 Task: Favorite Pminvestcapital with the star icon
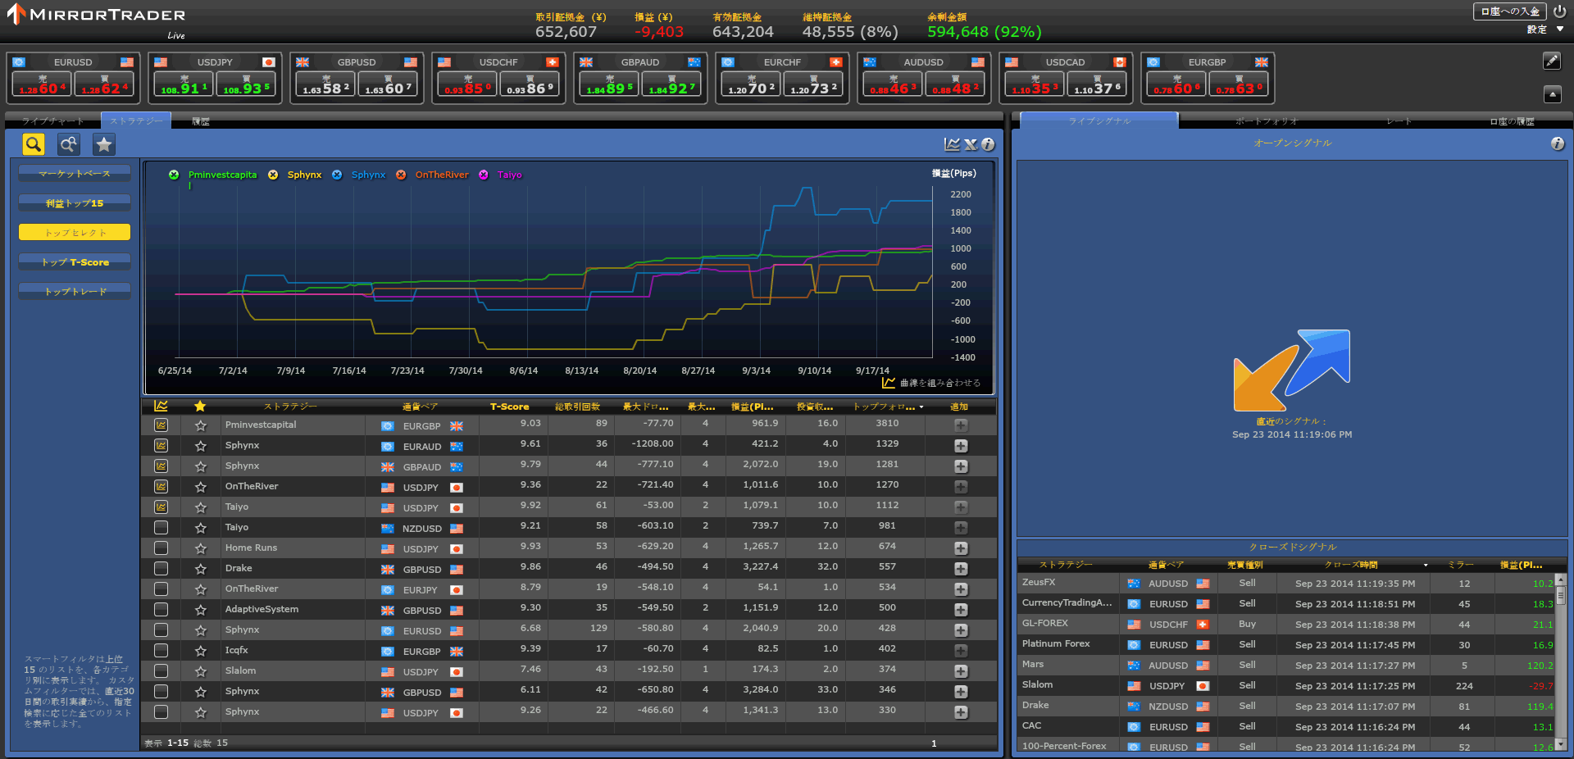(200, 425)
